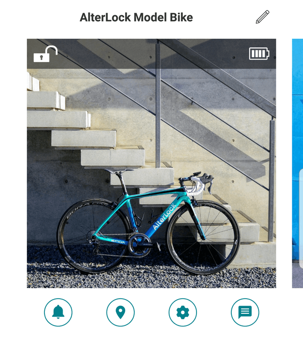Tap the dark status overlay bar on the photo
303x337 pixels.
(x=151, y=54)
